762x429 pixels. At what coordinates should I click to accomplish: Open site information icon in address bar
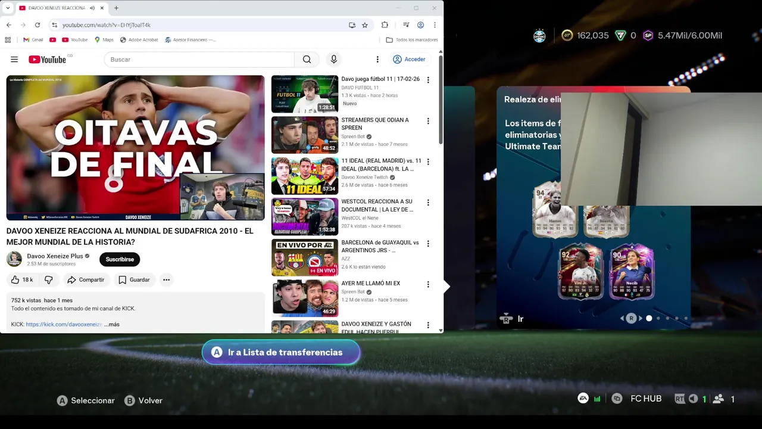click(x=54, y=25)
